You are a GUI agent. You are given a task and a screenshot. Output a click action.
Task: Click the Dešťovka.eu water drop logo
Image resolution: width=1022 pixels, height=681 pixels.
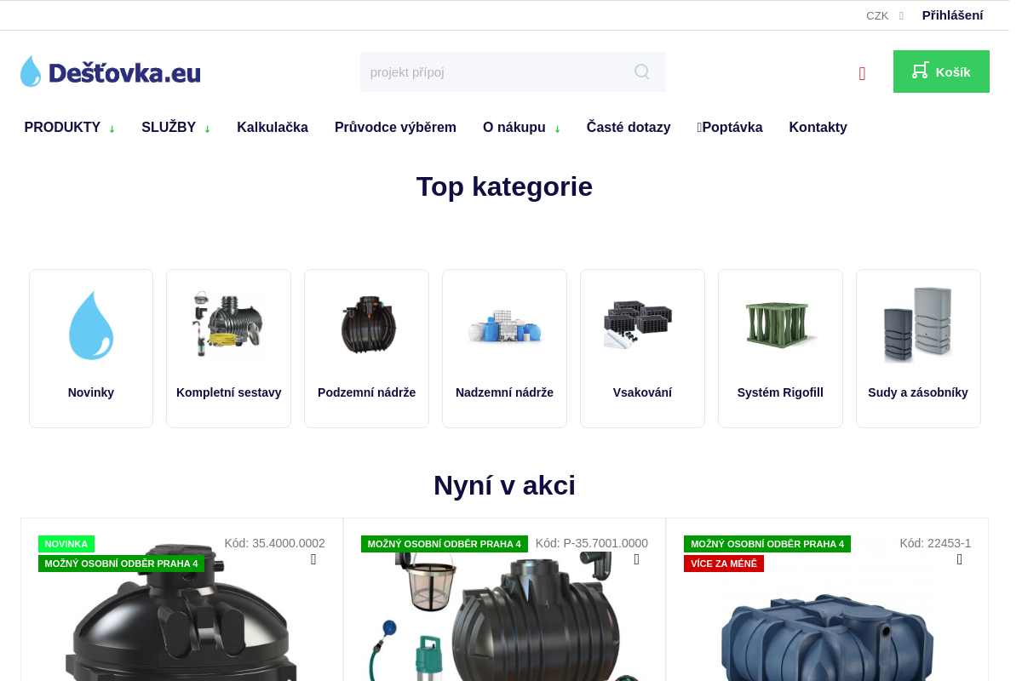[x=111, y=72]
